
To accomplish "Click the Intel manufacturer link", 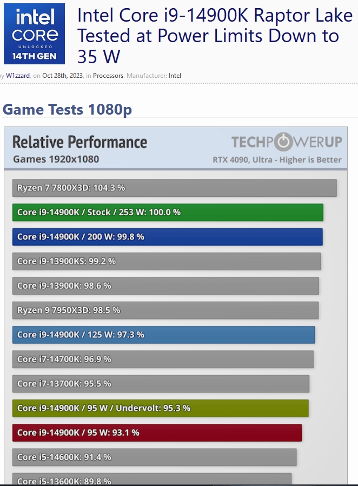I will [x=175, y=76].
